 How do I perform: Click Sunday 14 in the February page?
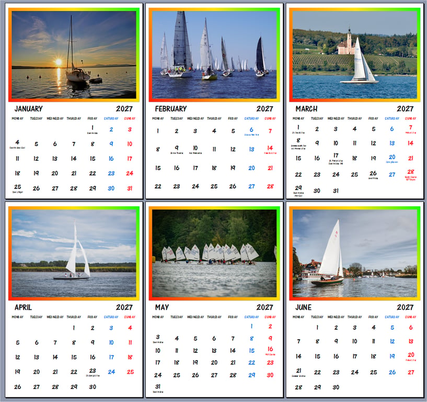(x=270, y=148)
